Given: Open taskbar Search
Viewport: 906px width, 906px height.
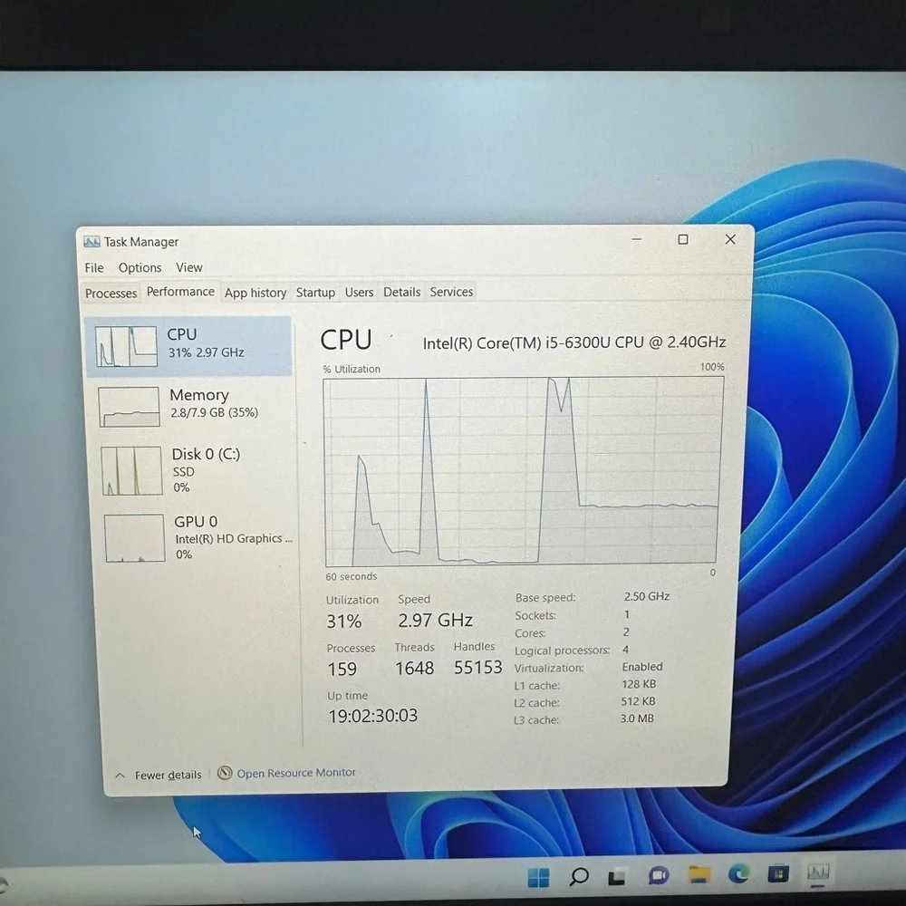Looking at the screenshot, I should click(x=578, y=876).
